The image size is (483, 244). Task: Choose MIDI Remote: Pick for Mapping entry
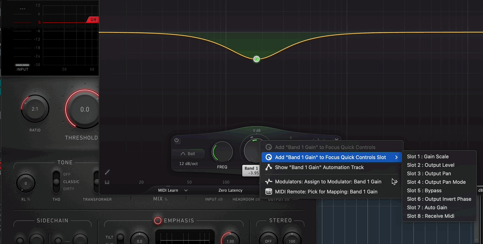click(332, 191)
